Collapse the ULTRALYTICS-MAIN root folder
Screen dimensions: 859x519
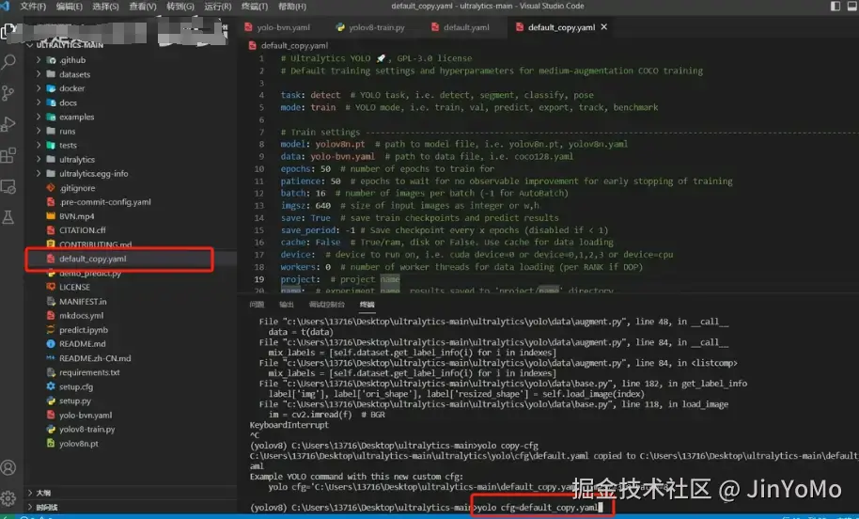tap(29, 45)
